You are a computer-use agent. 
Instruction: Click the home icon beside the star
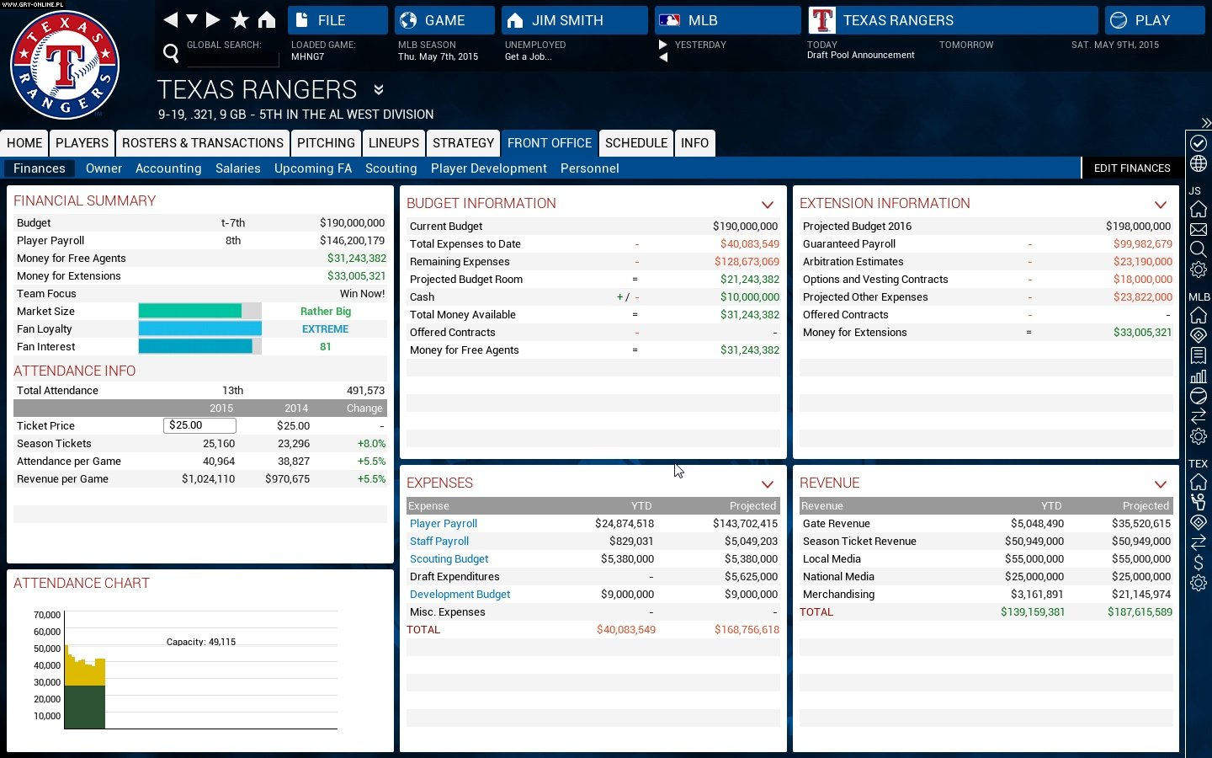pos(267,19)
